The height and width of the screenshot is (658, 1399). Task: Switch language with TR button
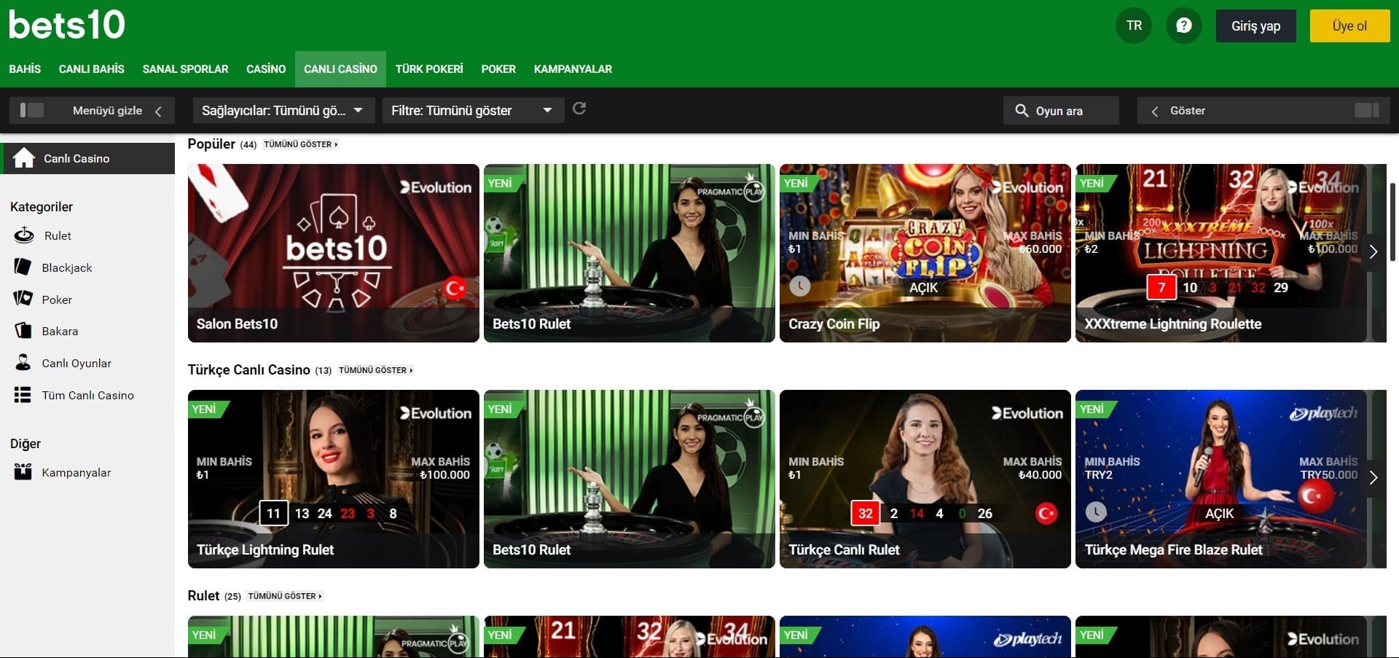(1134, 26)
